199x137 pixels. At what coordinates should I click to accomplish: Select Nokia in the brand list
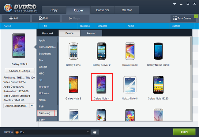pos(42,100)
